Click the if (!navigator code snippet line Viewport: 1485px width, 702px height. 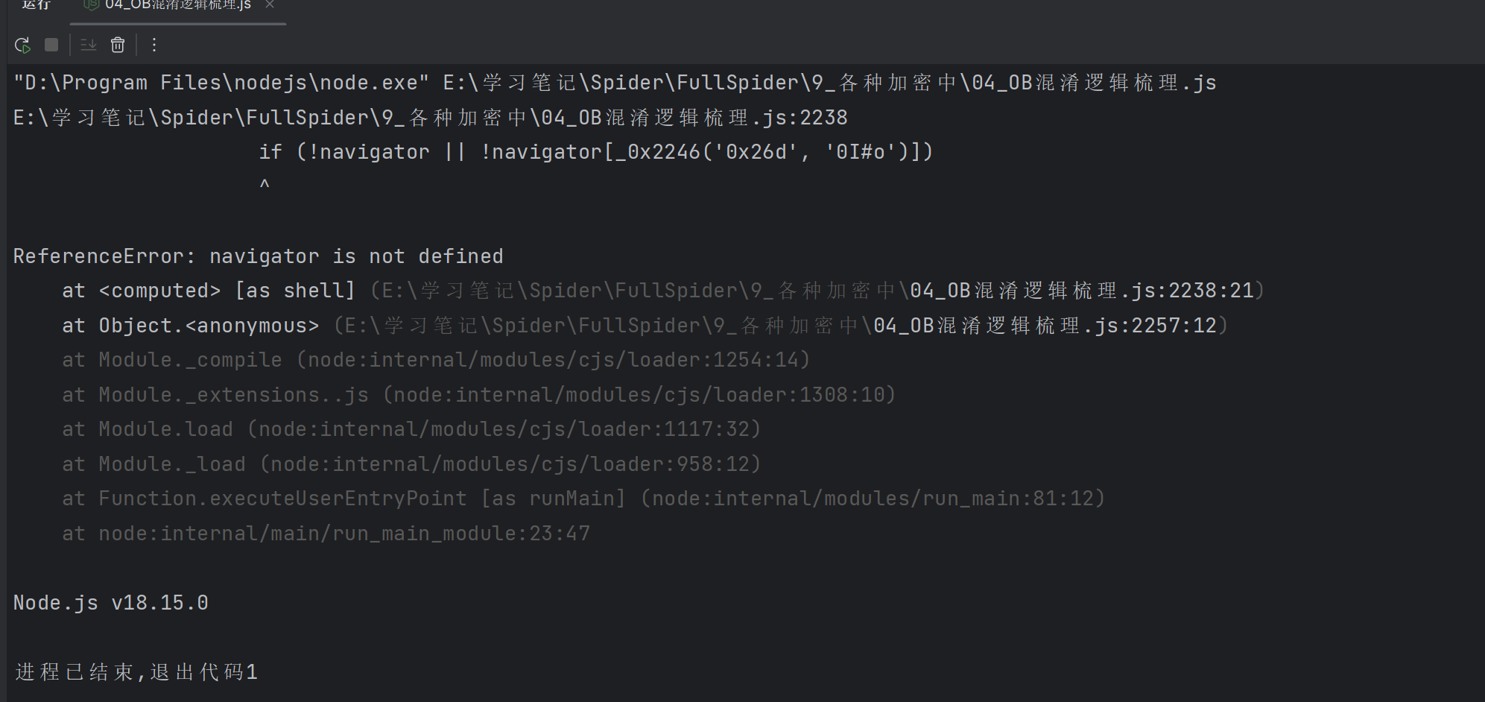(x=596, y=152)
